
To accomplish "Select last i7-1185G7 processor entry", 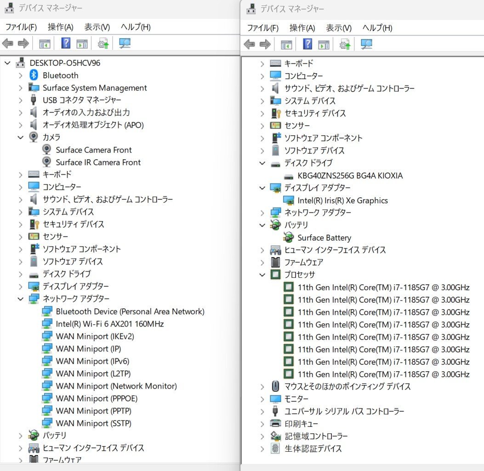I will click(x=383, y=374).
